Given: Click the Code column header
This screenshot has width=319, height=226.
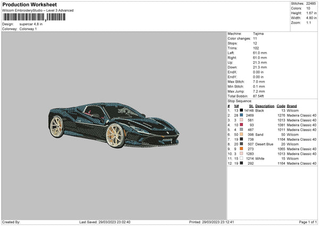Looking at the screenshot, I should coord(281,106).
